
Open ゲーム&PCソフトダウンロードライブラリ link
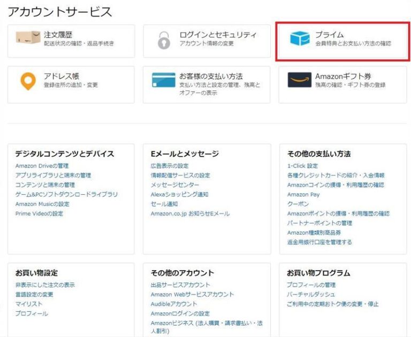(x=66, y=194)
